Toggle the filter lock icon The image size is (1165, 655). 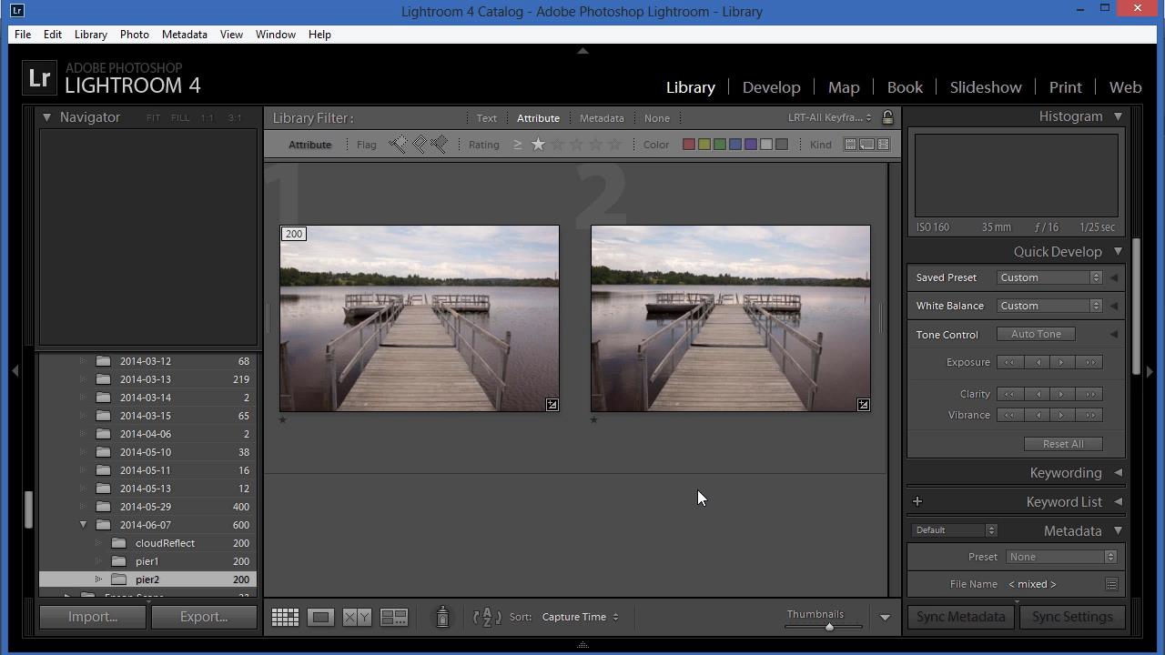887,117
